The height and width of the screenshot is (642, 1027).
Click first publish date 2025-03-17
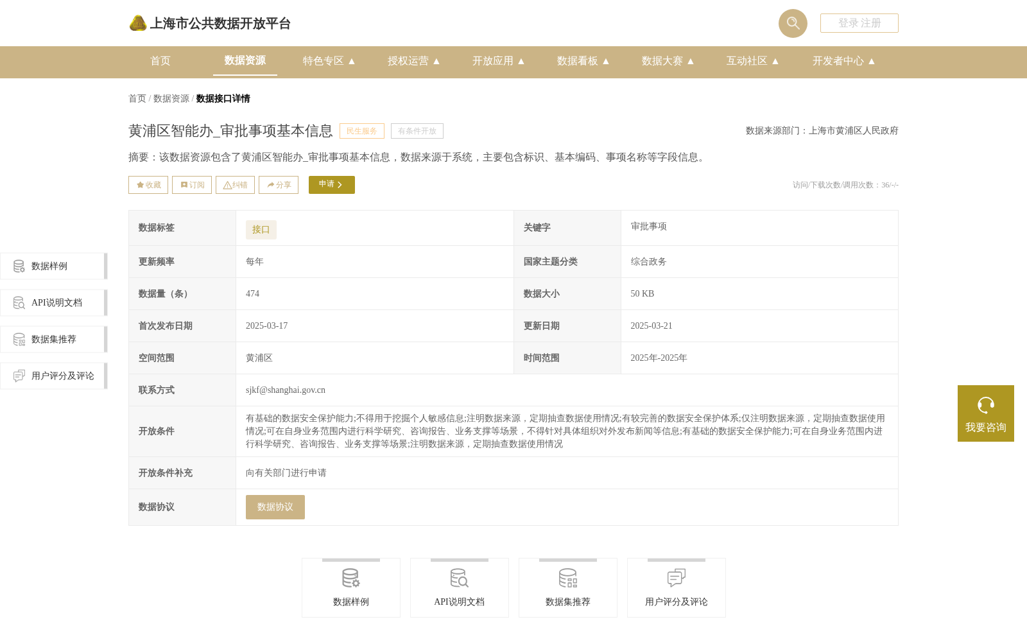(x=267, y=326)
